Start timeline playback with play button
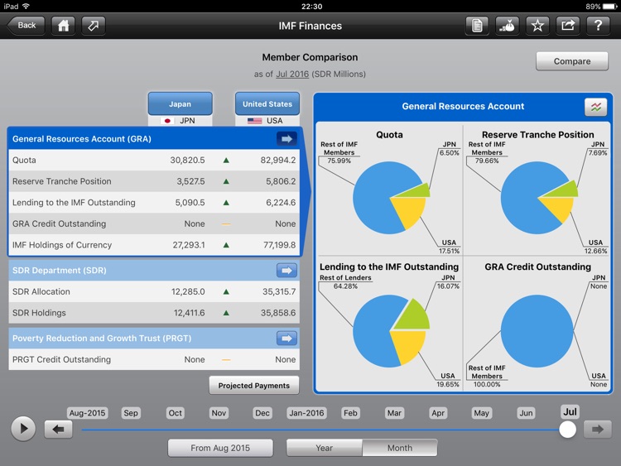 [23, 429]
